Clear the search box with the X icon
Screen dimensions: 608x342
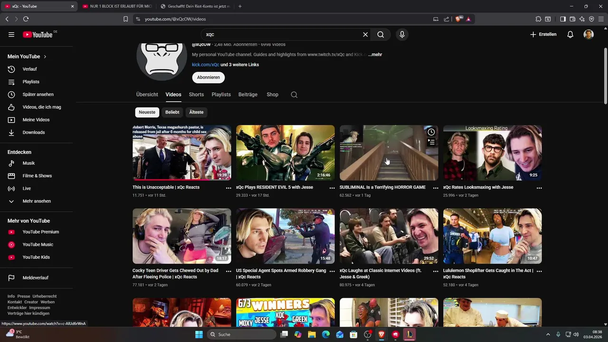365,34
